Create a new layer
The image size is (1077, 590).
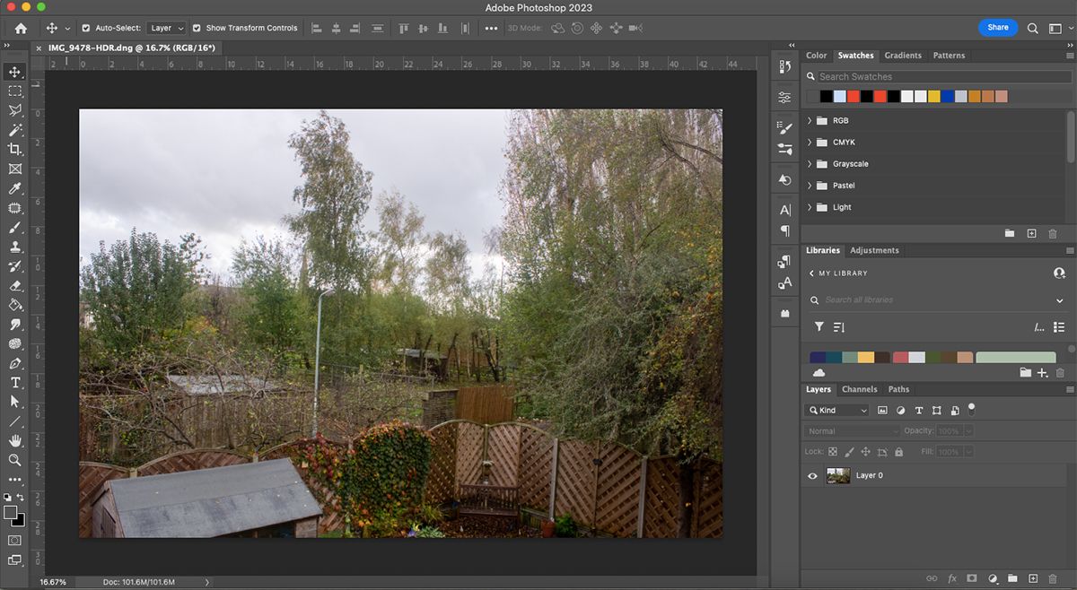click(1032, 578)
